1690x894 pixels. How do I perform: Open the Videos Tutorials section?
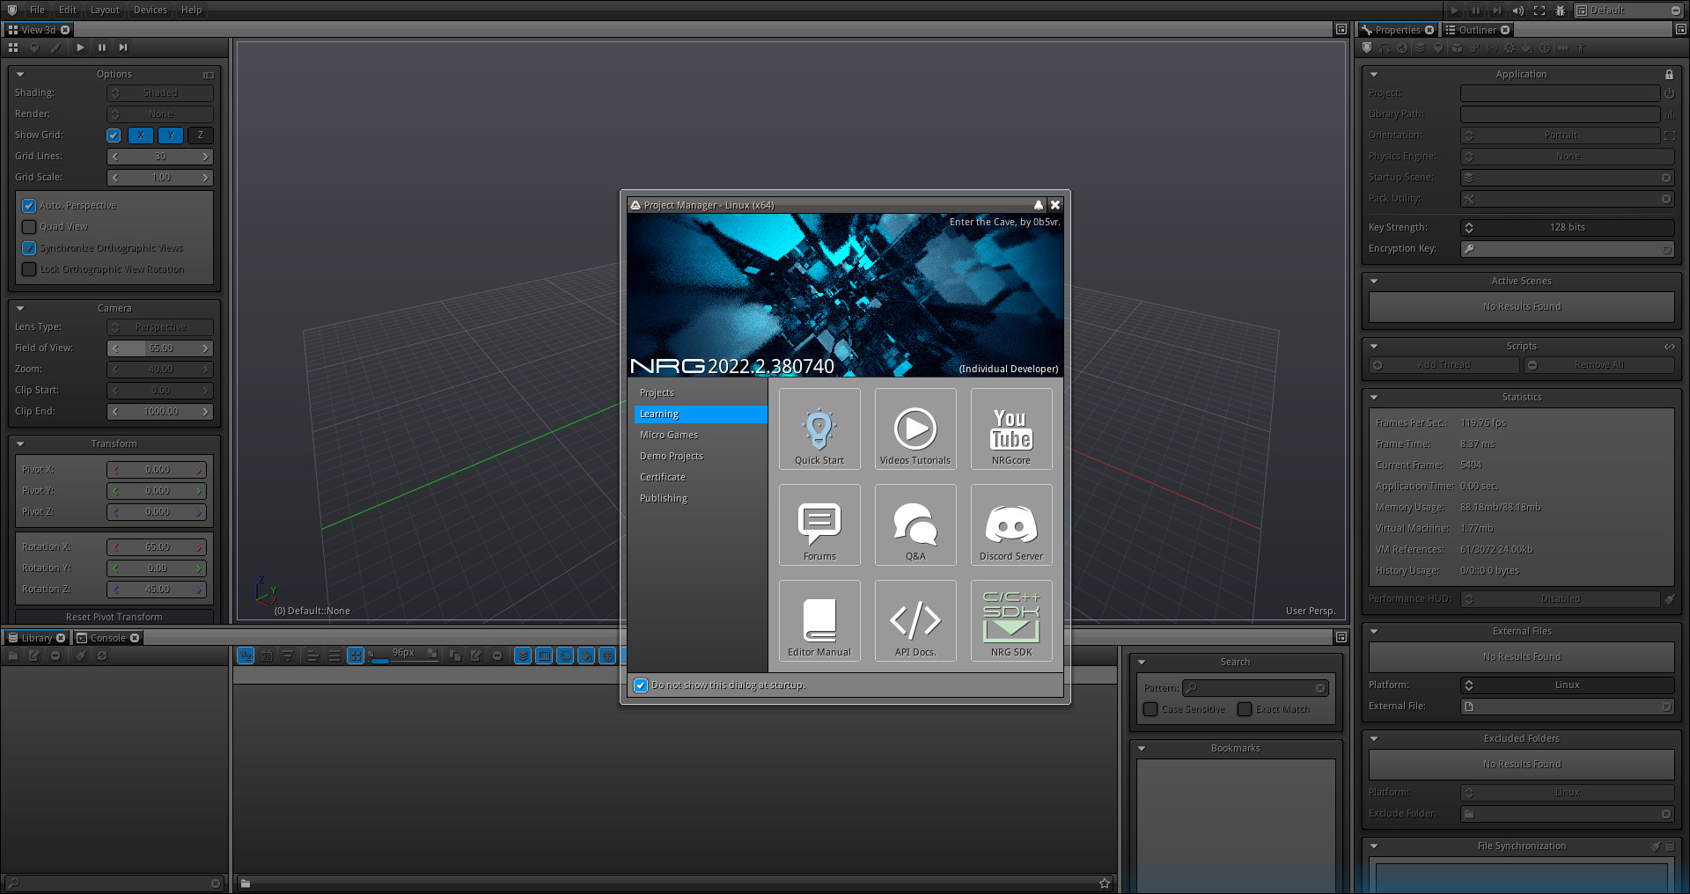(915, 429)
